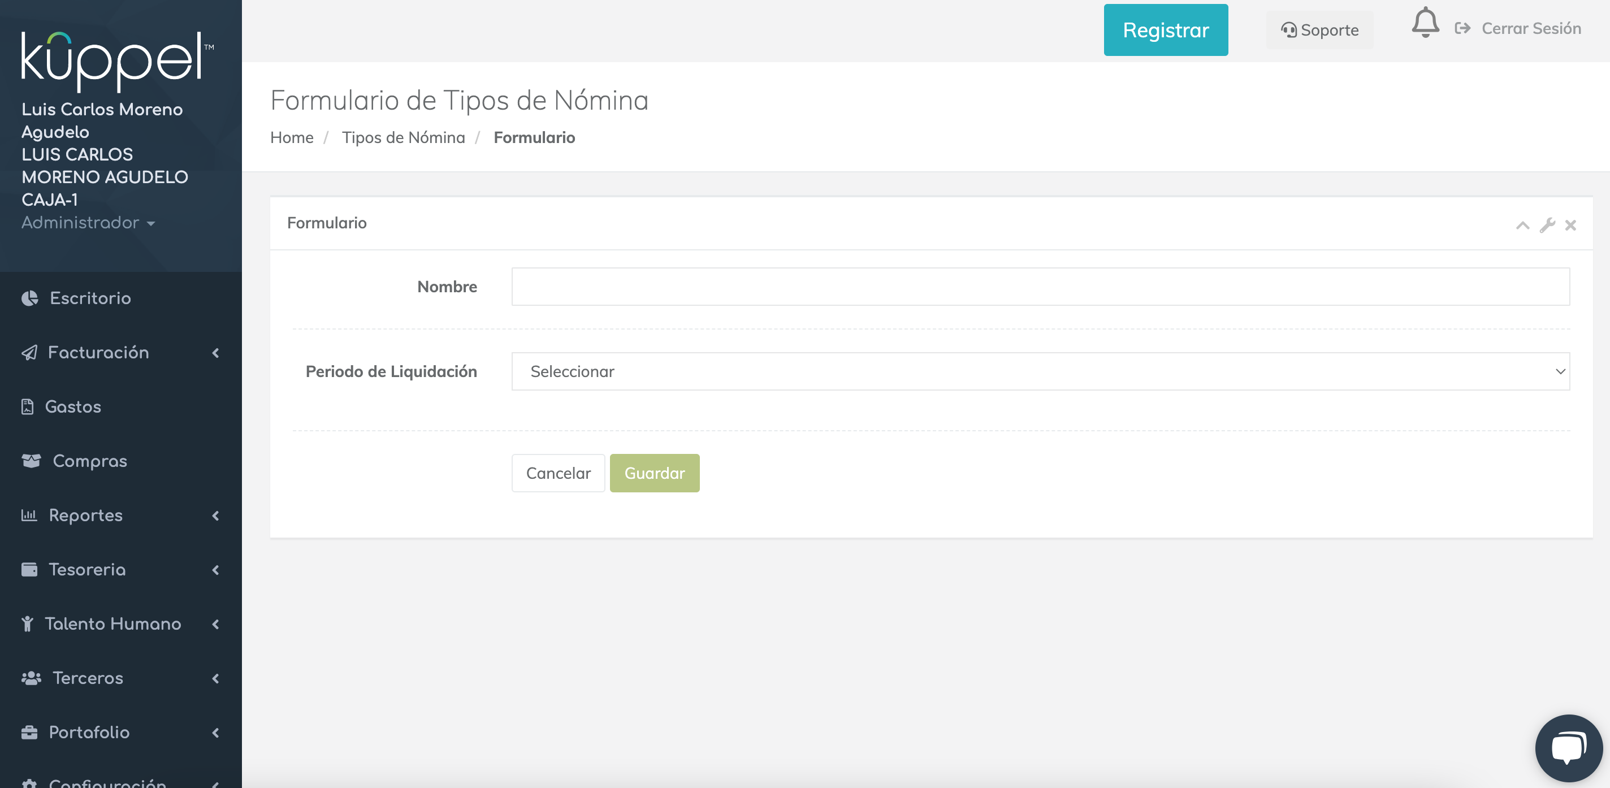The height and width of the screenshot is (788, 1610).
Task: Open the chat support bubble
Action: [1568, 747]
